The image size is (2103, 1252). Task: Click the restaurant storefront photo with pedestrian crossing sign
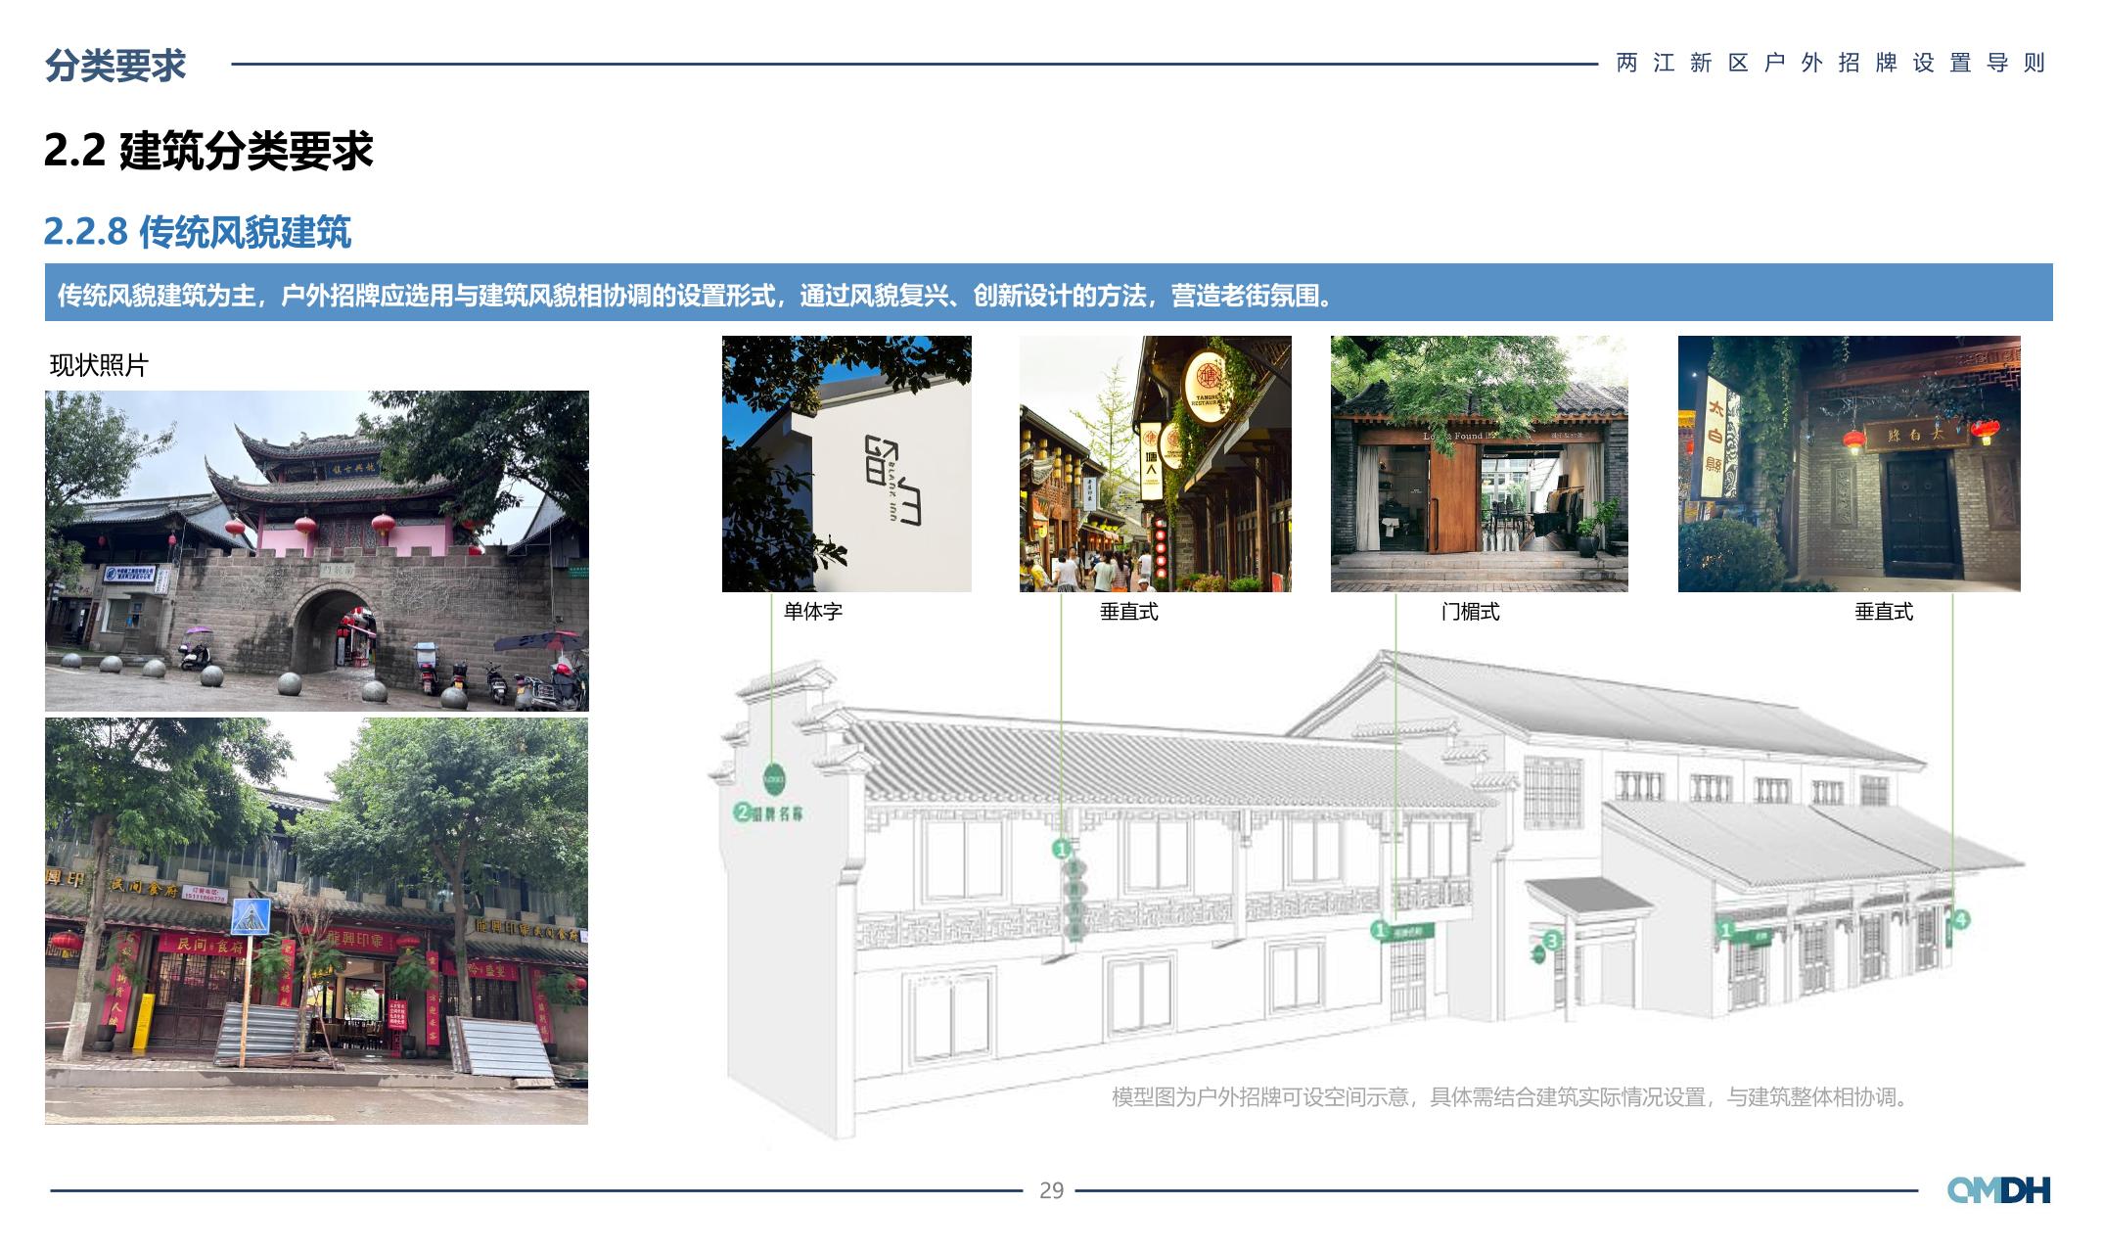click(316, 920)
